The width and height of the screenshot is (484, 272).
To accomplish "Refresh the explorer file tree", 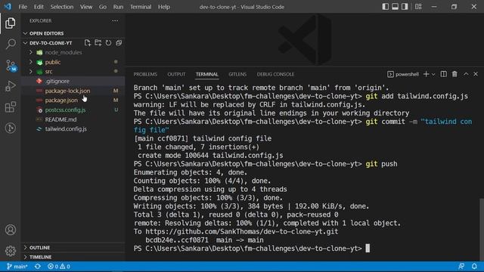I will click(108, 43).
